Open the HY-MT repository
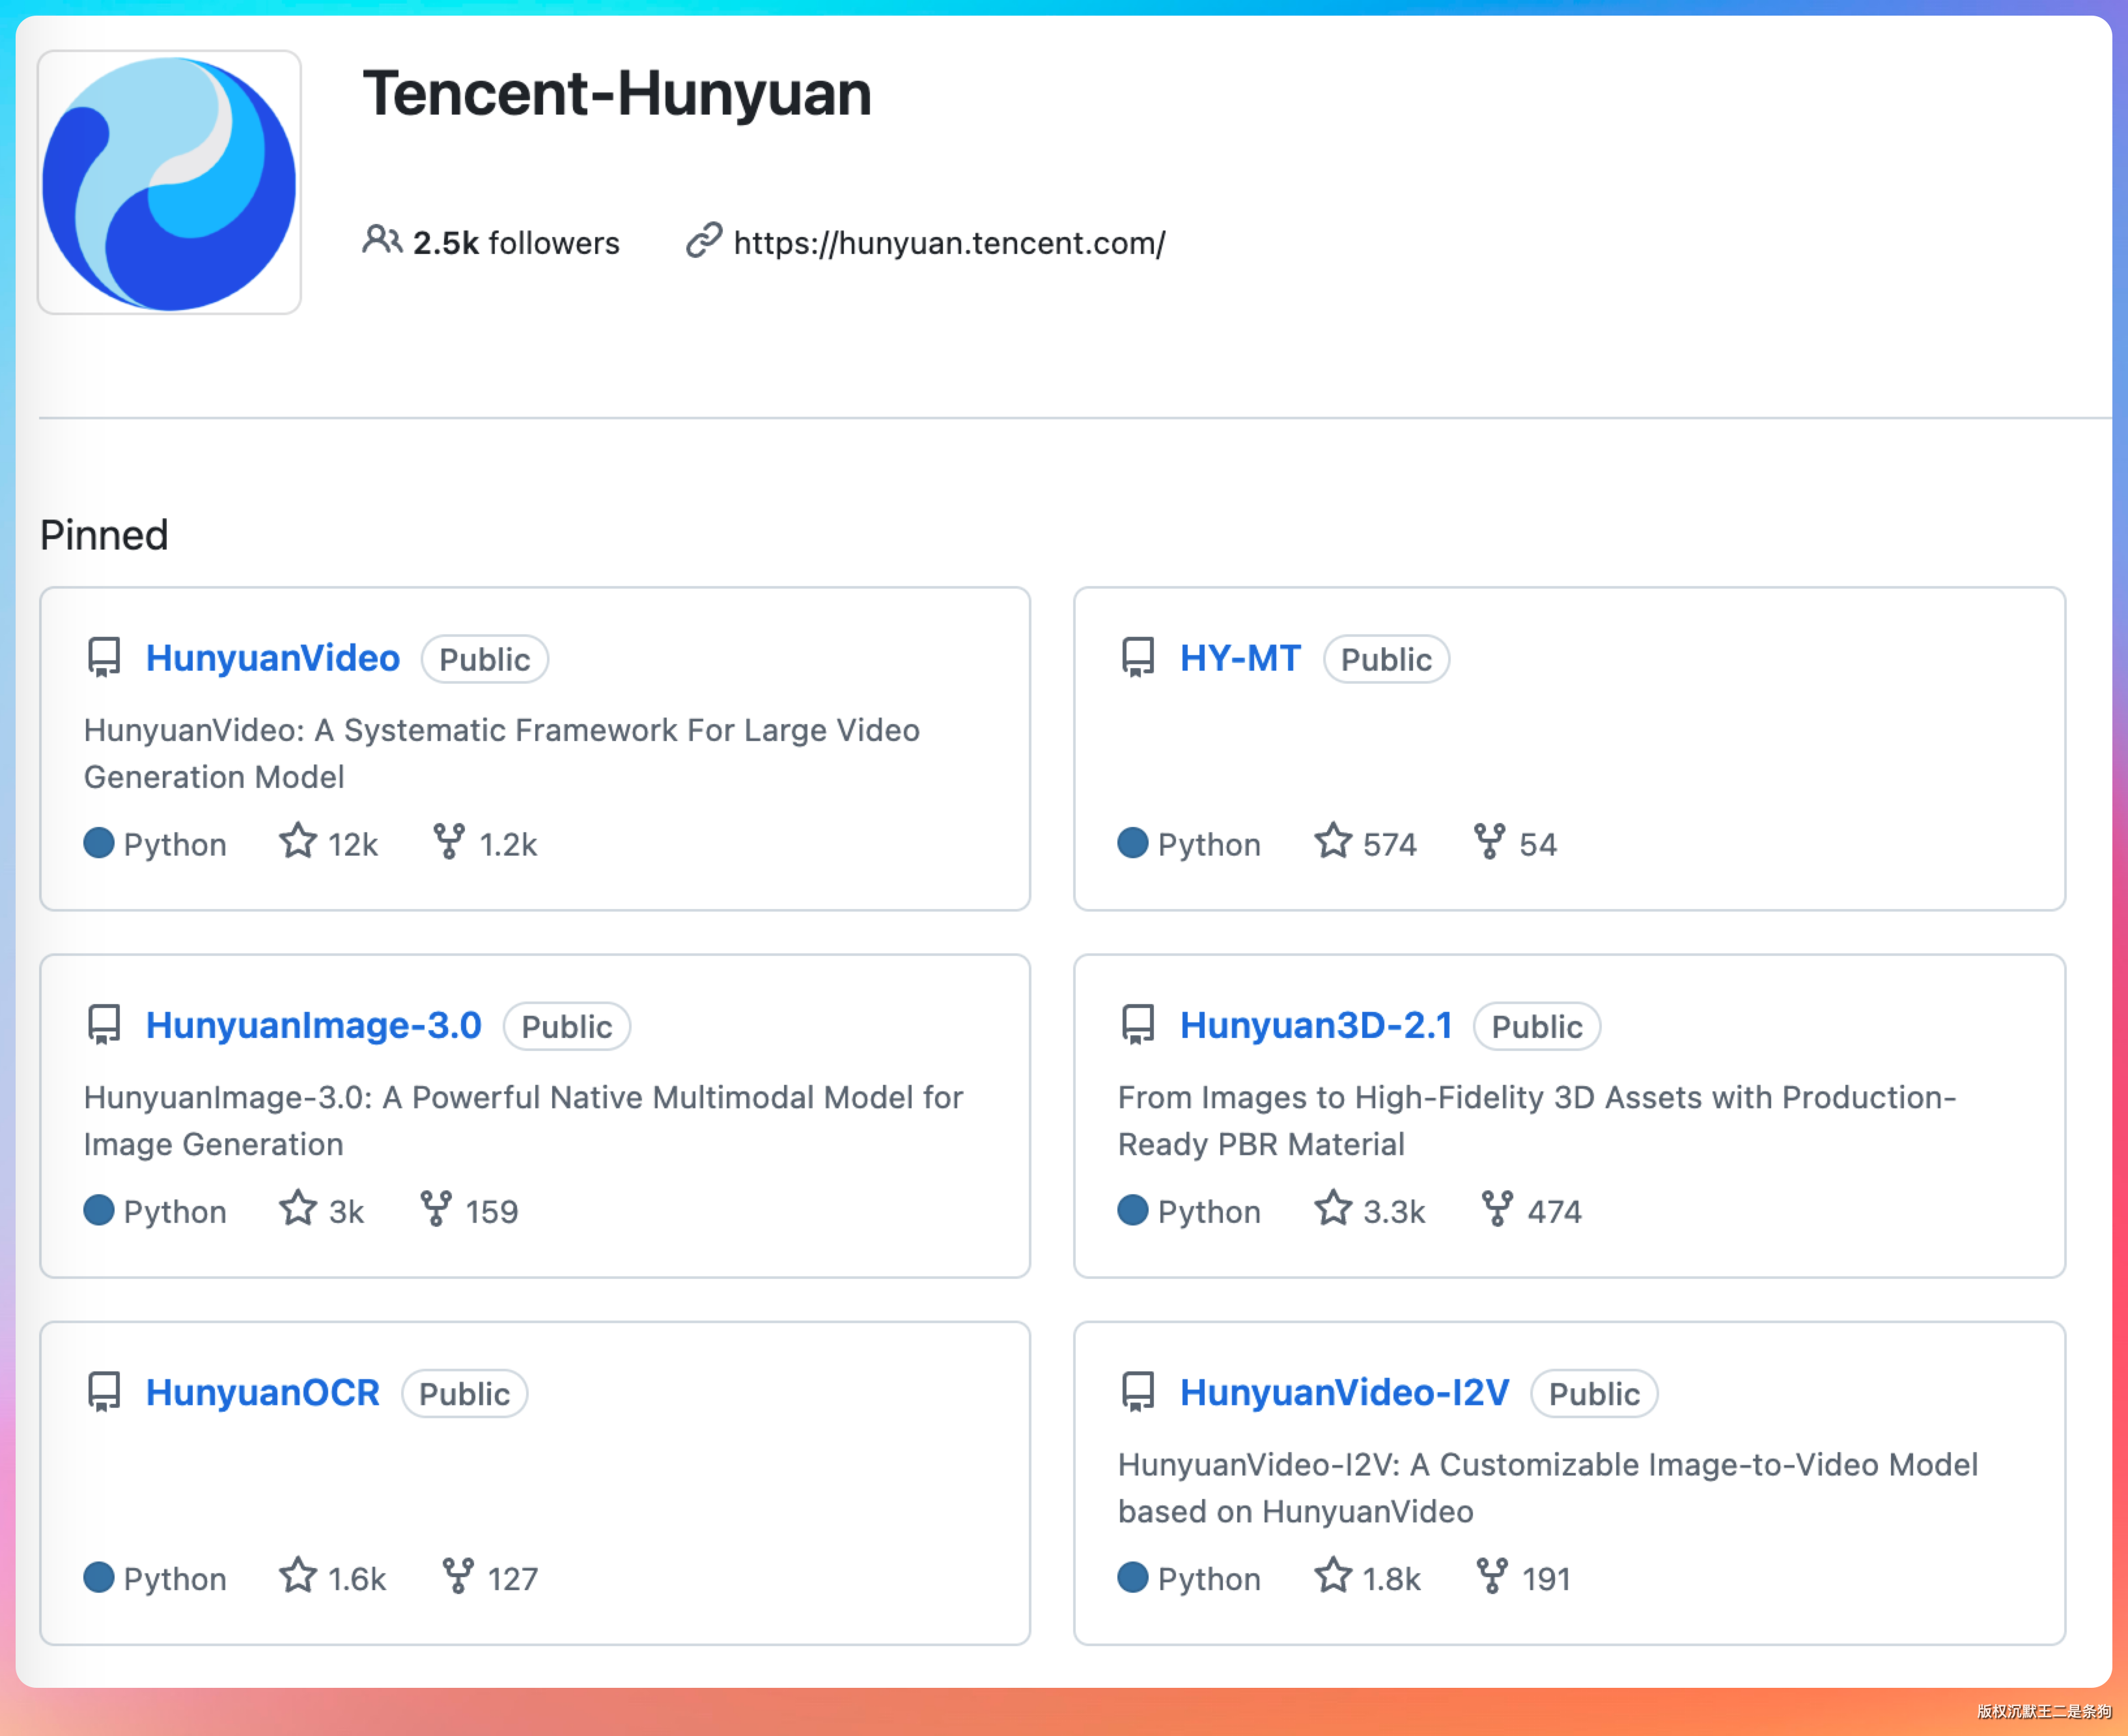Viewport: 2128px width, 1736px height. pos(1240,658)
